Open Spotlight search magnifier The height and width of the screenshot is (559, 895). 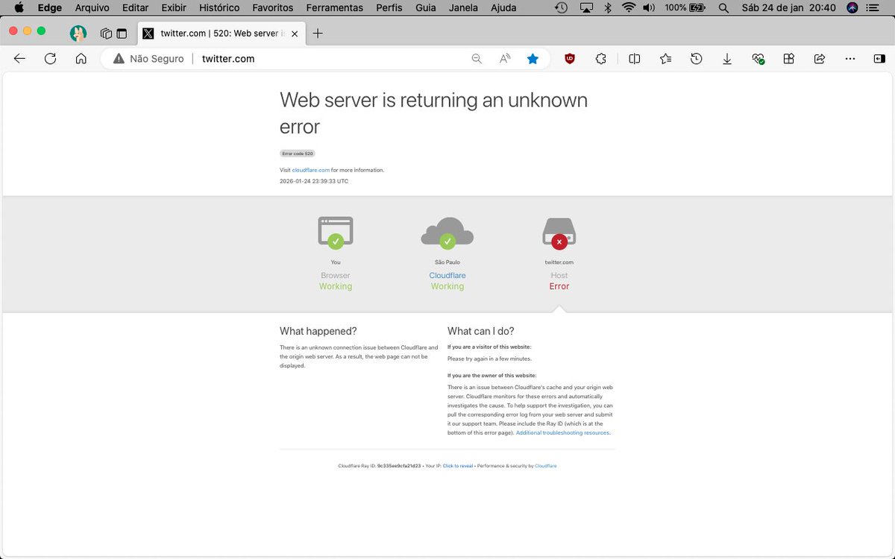click(x=723, y=7)
